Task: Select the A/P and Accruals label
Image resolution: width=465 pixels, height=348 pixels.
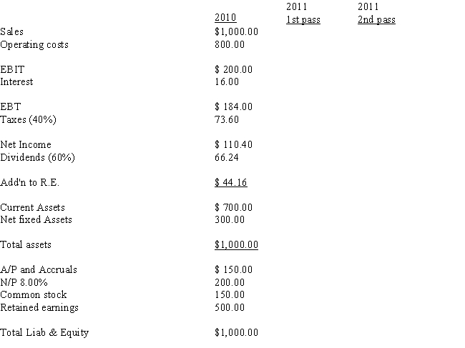Action: click(39, 269)
